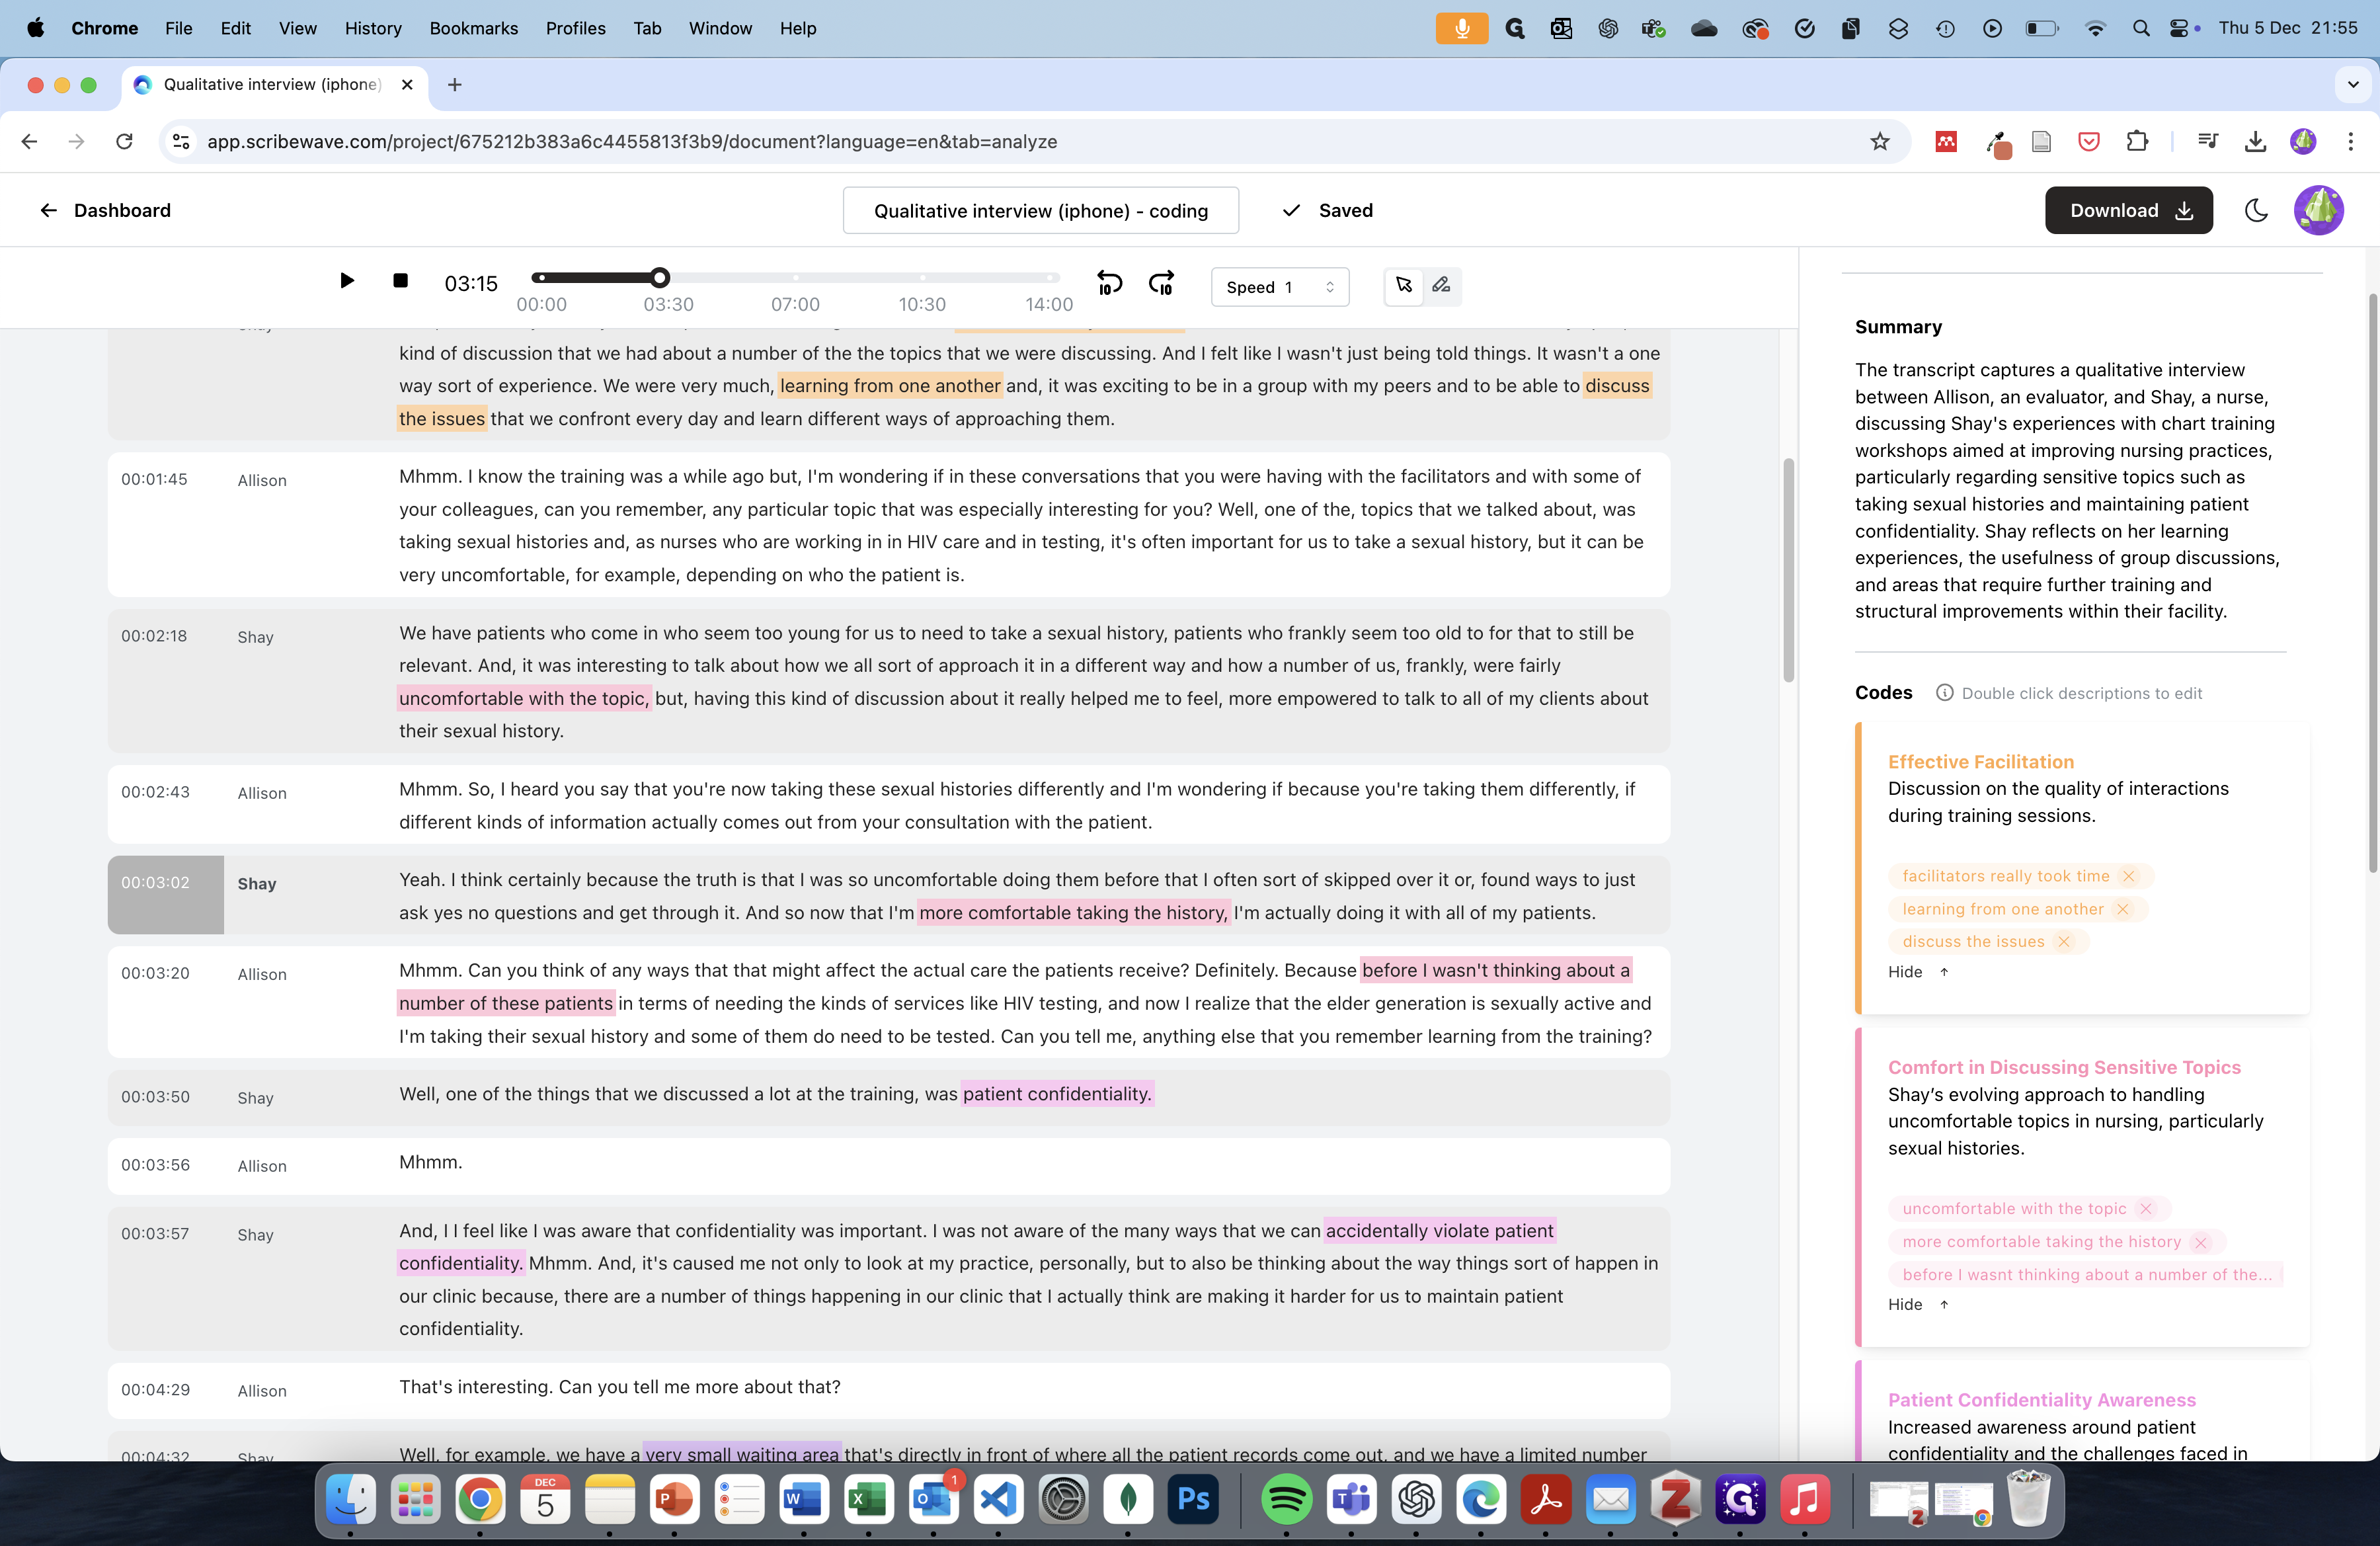Seek audio track near 10:30 mark
The width and height of the screenshot is (2380, 1546).
[x=921, y=277]
